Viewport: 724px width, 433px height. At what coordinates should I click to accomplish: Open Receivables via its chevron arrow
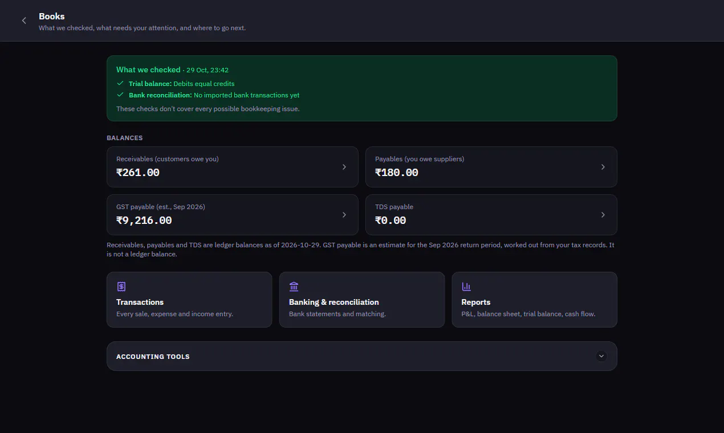click(x=344, y=167)
